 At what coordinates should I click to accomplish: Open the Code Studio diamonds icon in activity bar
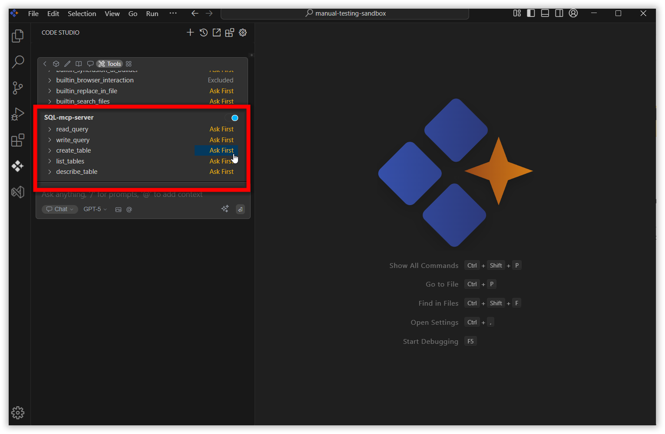pyautogui.click(x=18, y=166)
